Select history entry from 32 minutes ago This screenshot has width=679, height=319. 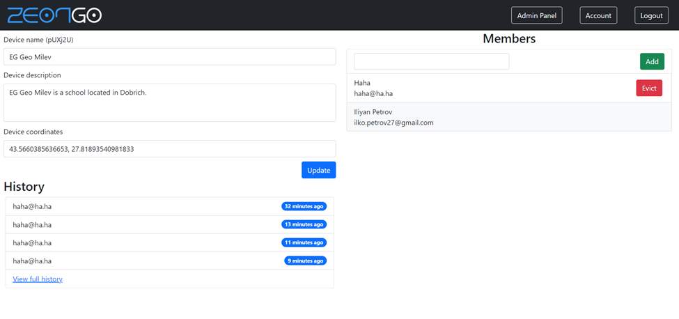[x=170, y=206]
